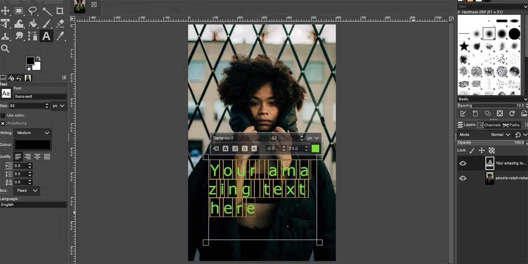Image resolution: width=528 pixels, height=264 pixels.
Task: Open the Box Fixed dropdown
Action: [x=27, y=190]
